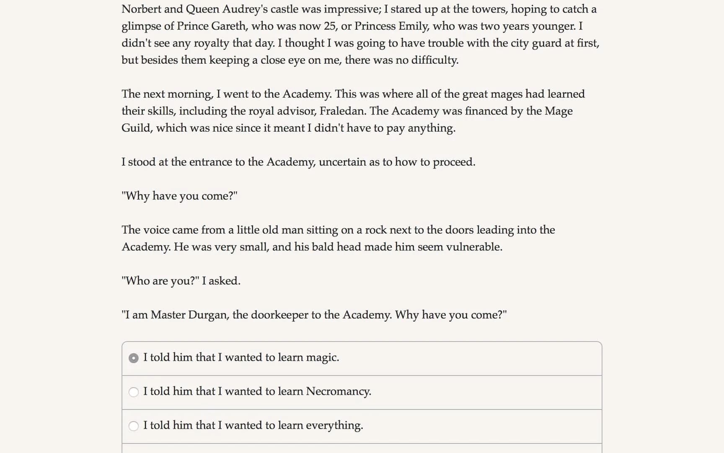The image size is (724, 453).
Task: Click the standalone line "Why have you come?"
Action: (179, 196)
